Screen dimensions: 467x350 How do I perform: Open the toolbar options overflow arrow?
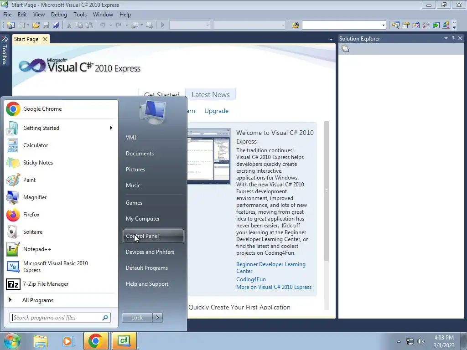coord(454,26)
